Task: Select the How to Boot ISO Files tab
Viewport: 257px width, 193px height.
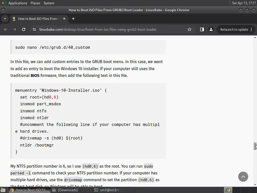Action: click(x=39, y=19)
